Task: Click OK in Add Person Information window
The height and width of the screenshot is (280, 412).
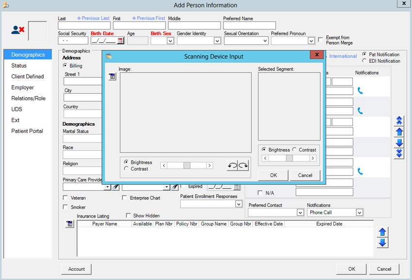Action: (351, 269)
